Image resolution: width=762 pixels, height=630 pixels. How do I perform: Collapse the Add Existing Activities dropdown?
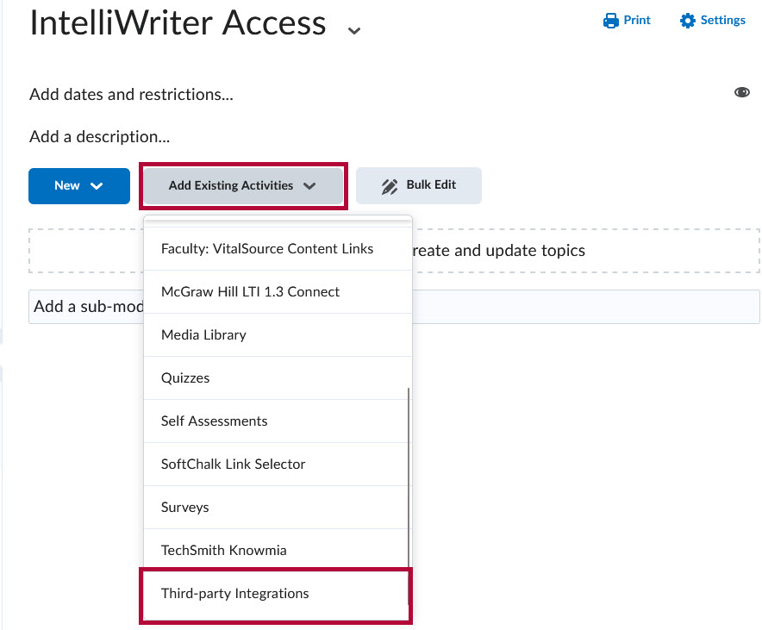[243, 185]
